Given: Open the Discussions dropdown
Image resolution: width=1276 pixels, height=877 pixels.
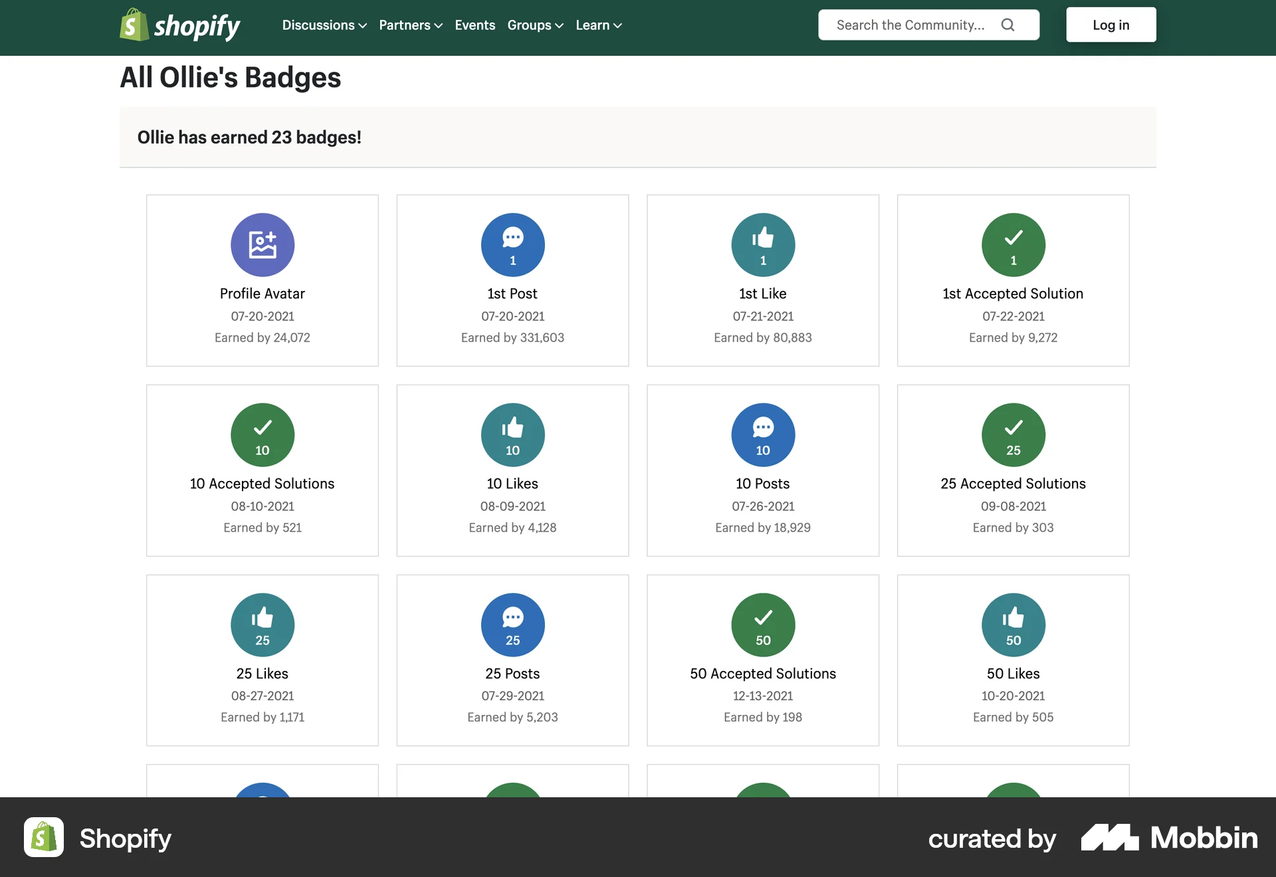Looking at the screenshot, I should pos(324,25).
